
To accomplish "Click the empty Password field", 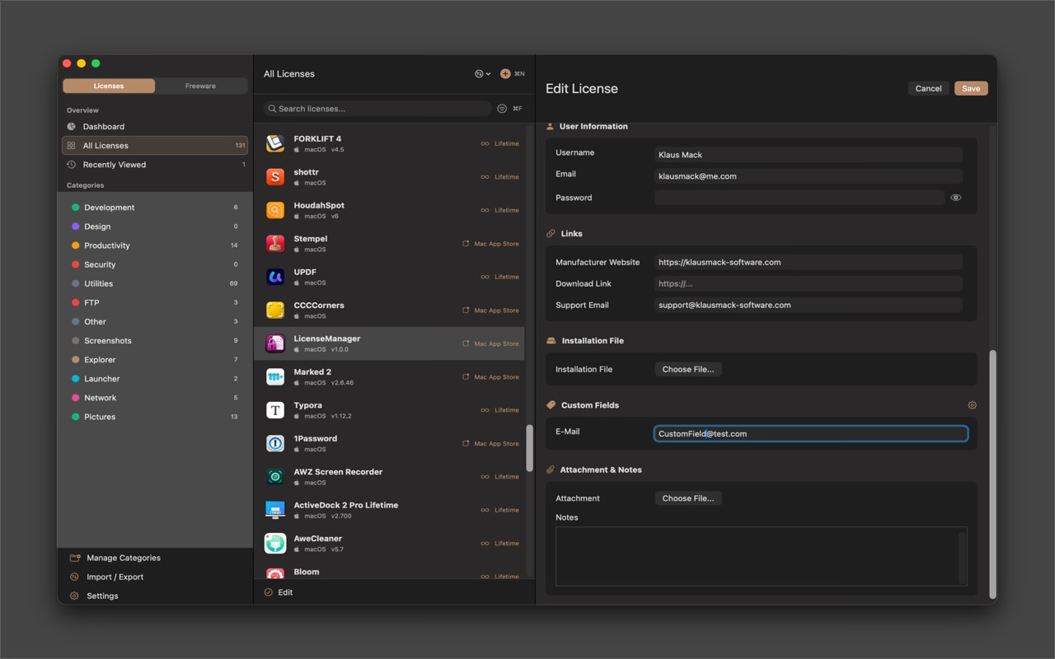I will click(x=799, y=198).
